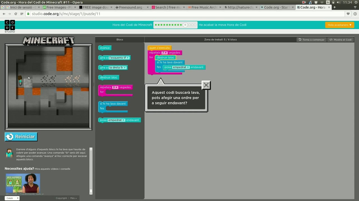Open the Hola acastaners user menu
Image resolution: width=359 pixels, height=201 pixels.
pyautogui.click(x=340, y=25)
